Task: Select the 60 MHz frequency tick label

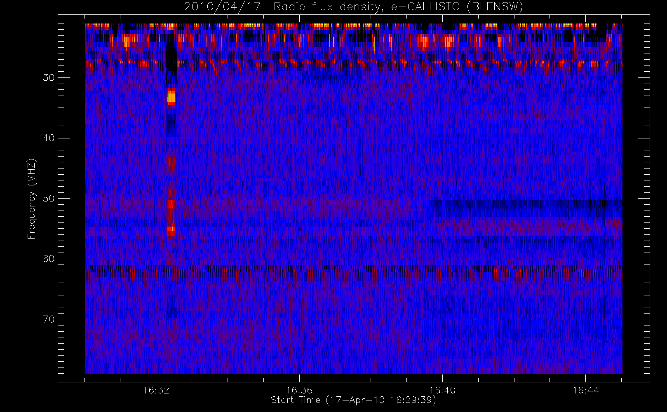Action: pos(49,259)
